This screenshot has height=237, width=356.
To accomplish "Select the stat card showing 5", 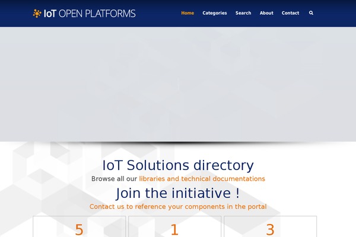I will click(80, 226).
